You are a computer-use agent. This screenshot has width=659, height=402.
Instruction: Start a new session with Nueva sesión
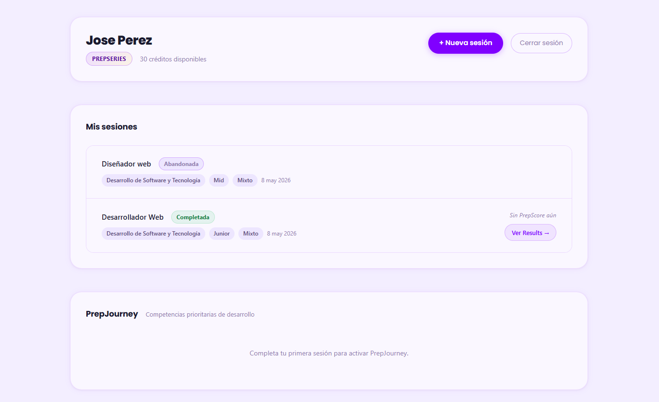(465, 43)
